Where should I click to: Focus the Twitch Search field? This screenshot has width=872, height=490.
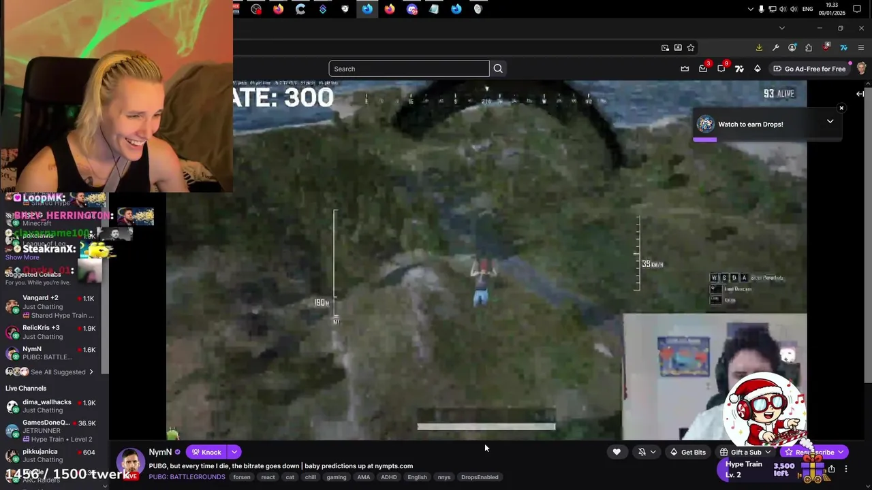pyautogui.click(x=409, y=69)
